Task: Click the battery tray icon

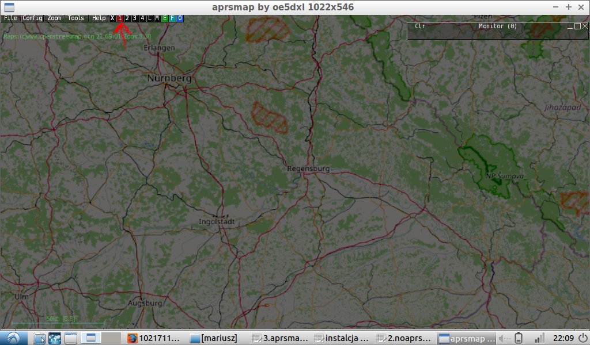Action: tap(519, 338)
